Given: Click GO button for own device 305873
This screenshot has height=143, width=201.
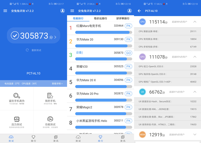Looking at the screenshot, I should [128, 53].
